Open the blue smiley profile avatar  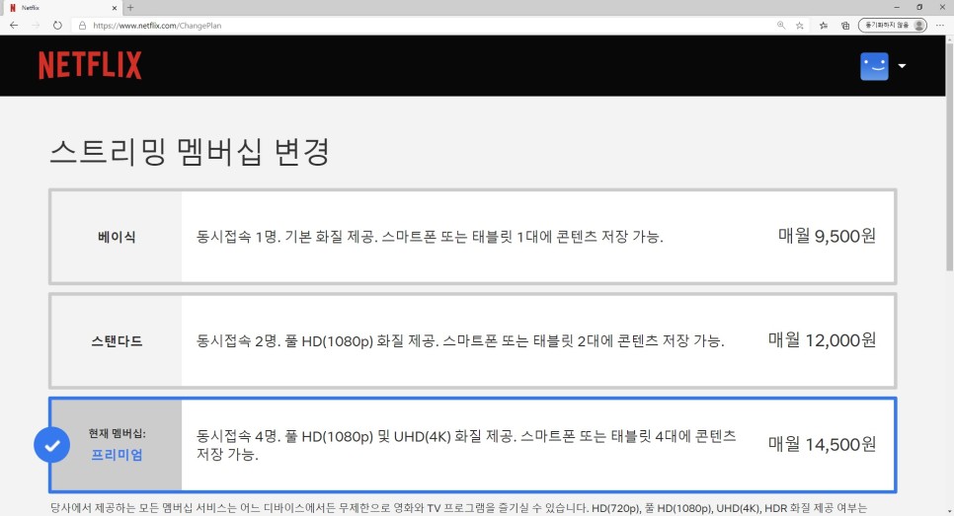874,66
